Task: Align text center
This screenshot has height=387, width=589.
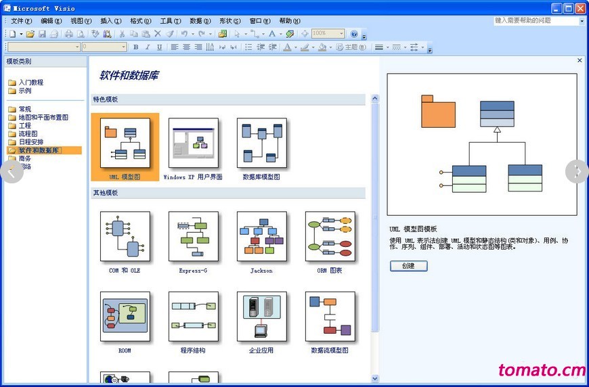Action: click(186, 47)
